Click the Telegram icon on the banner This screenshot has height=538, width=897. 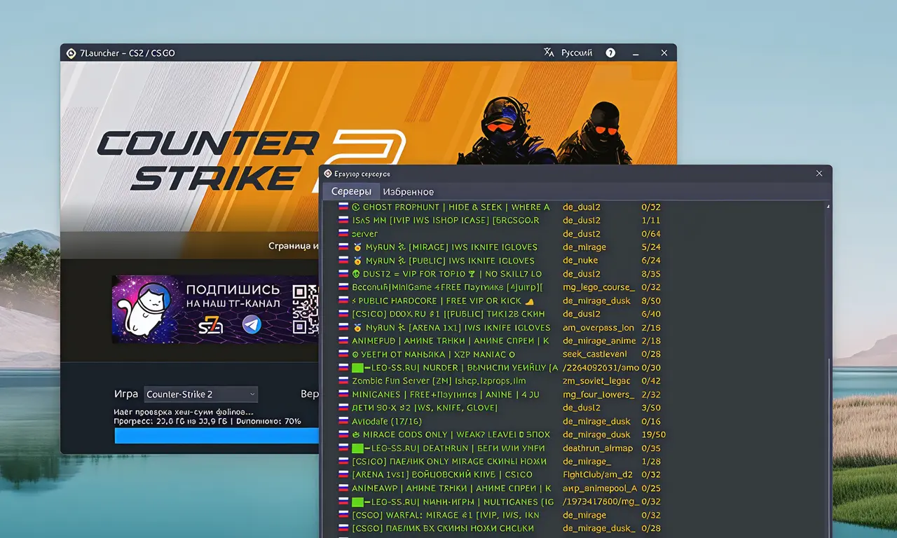(252, 324)
